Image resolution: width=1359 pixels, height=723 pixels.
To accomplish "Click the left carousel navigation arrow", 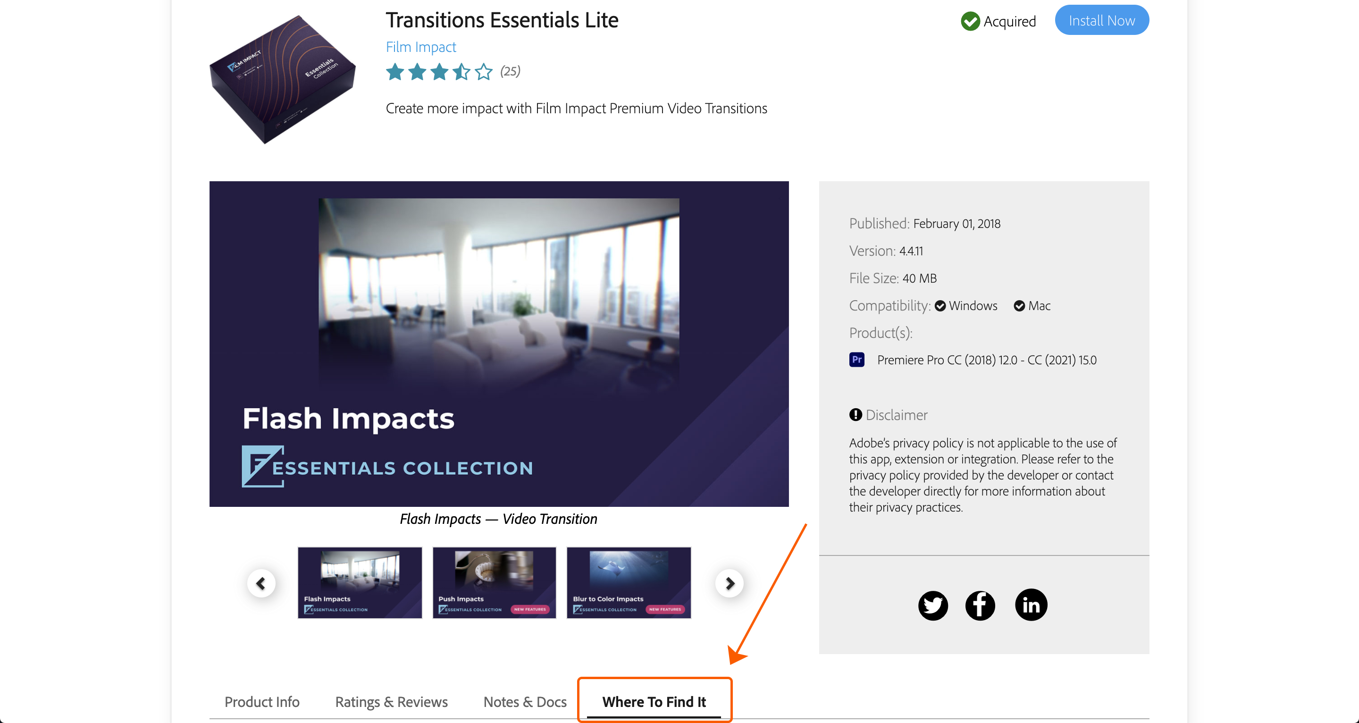I will [261, 584].
